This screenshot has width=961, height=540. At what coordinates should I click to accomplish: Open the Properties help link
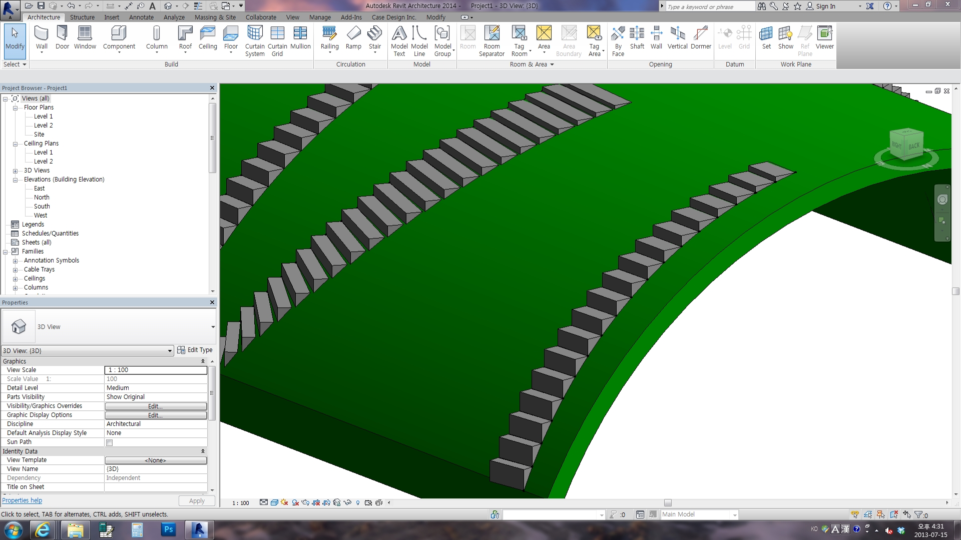point(22,500)
